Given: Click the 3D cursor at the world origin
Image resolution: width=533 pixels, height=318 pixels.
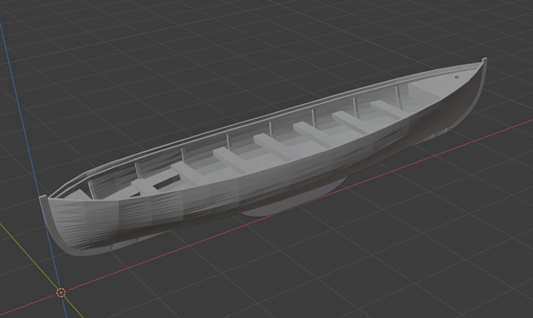Looking at the screenshot, I should [61, 292].
